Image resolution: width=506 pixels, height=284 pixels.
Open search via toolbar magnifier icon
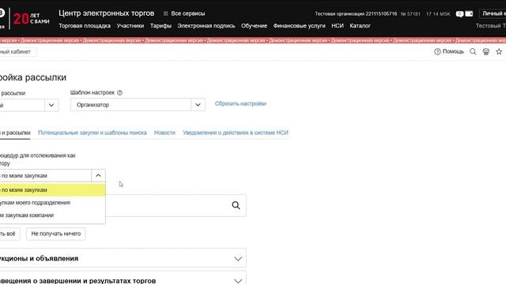pyautogui.click(x=473, y=51)
